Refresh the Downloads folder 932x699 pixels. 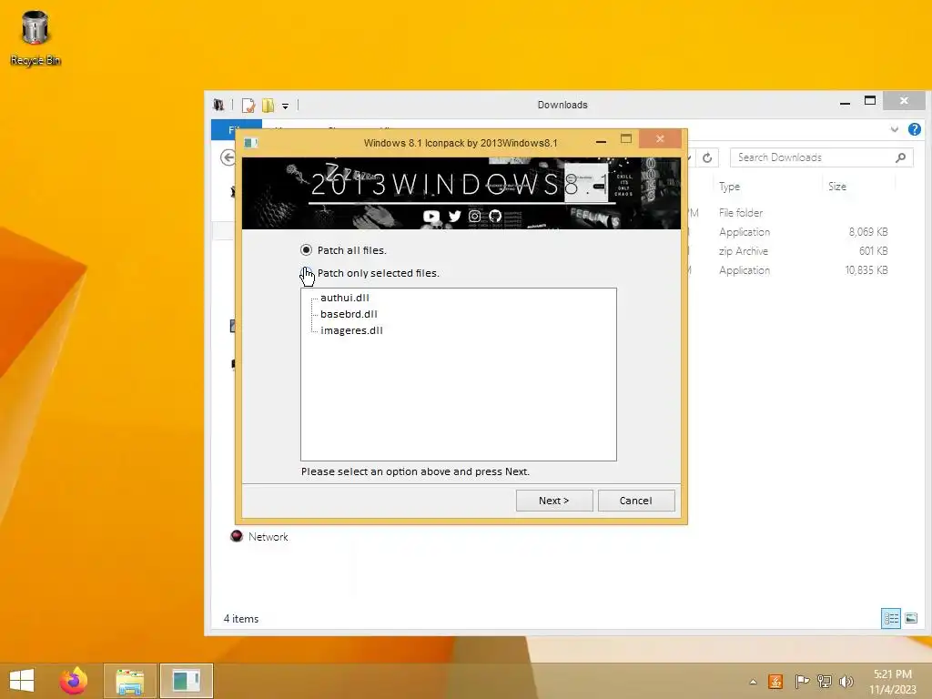(706, 157)
